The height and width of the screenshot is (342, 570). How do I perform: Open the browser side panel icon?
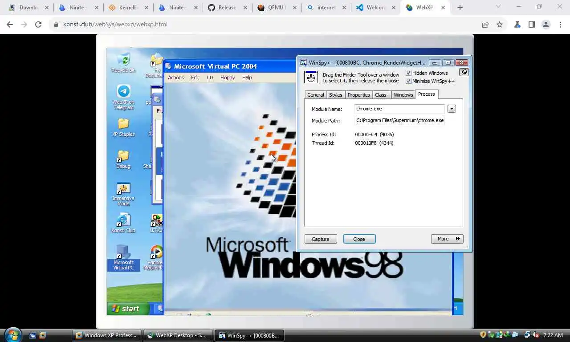click(531, 24)
